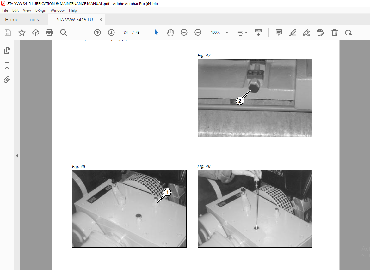Rotate the page clockwise

[x=348, y=33]
